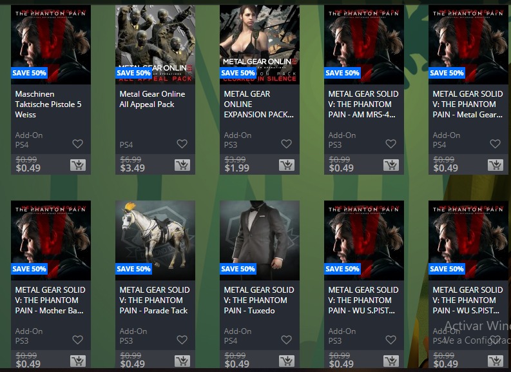511x372 pixels.
Task: Favorite the Parade Tack add-on with heart
Action: (182, 340)
